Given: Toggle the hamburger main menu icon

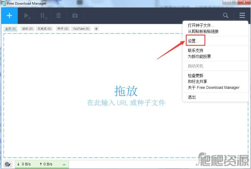Looking at the screenshot, I should click(242, 15).
